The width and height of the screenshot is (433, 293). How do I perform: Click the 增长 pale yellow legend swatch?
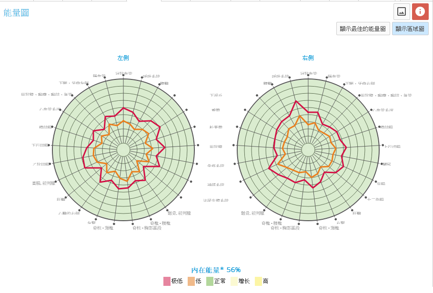[x=234, y=281]
